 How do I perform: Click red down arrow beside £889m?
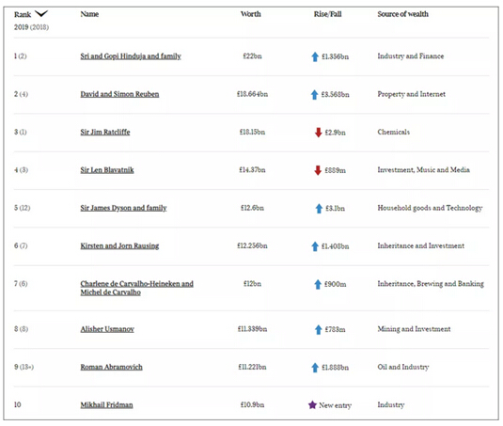coord(318,170)
